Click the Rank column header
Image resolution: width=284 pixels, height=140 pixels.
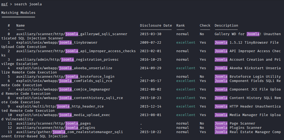[181, 26]
